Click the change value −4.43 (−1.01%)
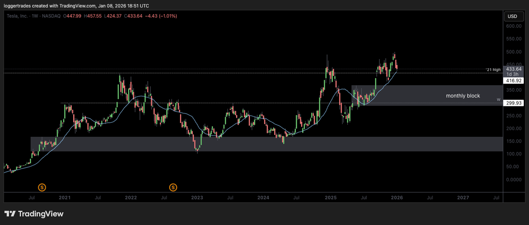 pyautogui.click(x=161, y=16)
